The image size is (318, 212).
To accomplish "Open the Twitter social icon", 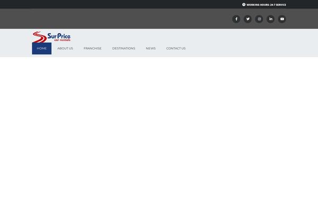I will tap(248, 19).
